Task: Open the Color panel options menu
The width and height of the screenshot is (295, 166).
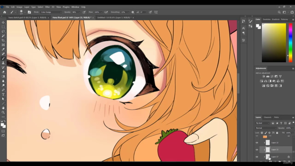Action: tap(293, 19)
